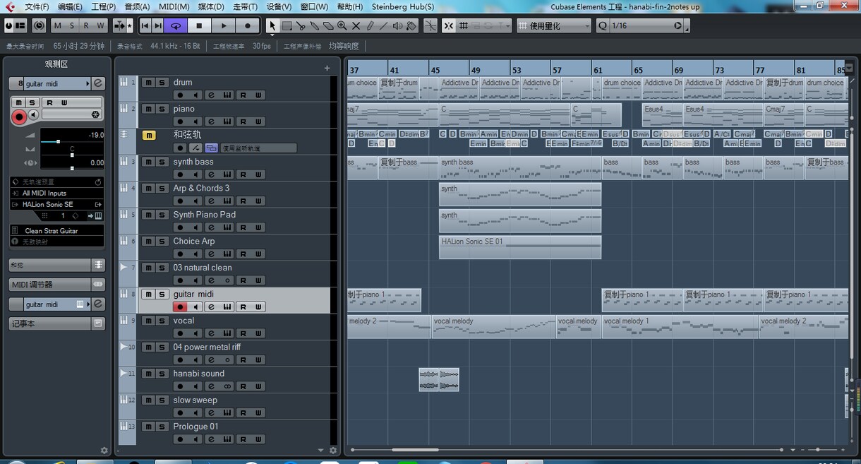This screenshot has height=464, width=861.
Task: Open the 设备(V) menu
Action: point(279,6)
